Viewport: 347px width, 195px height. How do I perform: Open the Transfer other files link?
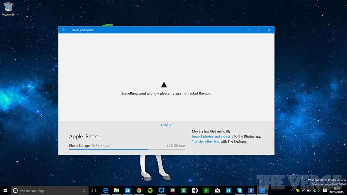[x=205, y=142]
